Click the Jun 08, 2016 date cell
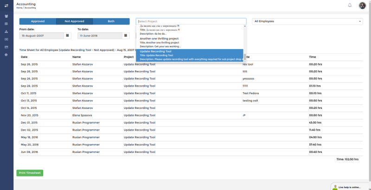Image resolution: width=371 pixels, height=190 pixels. pyautogui.click(x=29, y=152)
